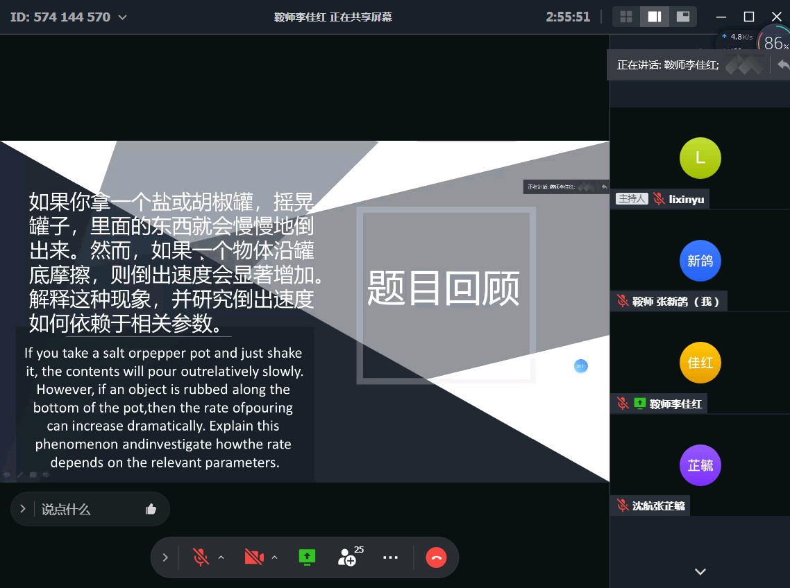Click the green share screen icon
Screen dimensions: 790x588
coord(307,557)
